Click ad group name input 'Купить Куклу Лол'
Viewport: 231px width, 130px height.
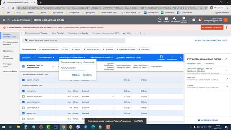[73, 68]
